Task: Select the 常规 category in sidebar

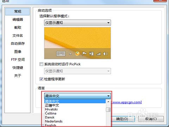Action: coord(18,11)
